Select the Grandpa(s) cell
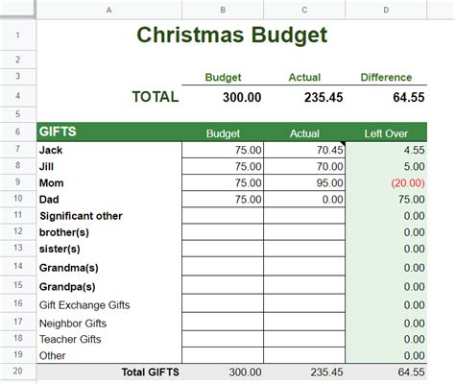The width and height of the screenshot is (455, 384). click(x=109, y=285)
